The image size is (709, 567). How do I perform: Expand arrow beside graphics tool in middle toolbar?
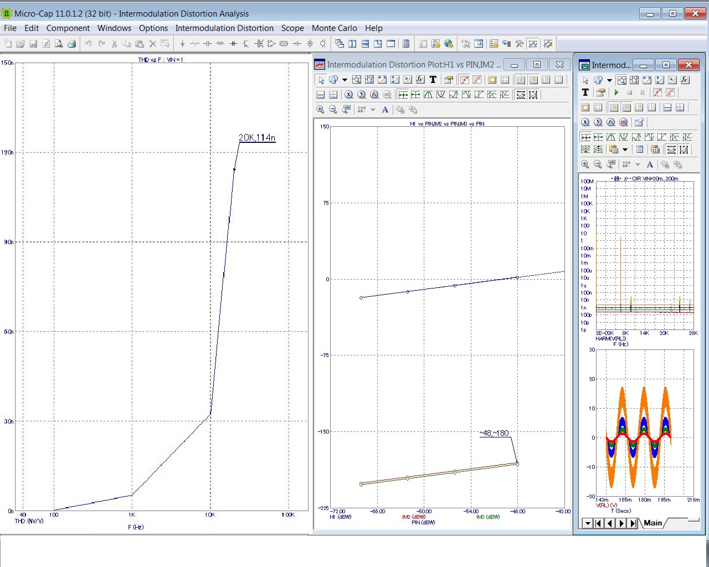[x=345, y=80]
